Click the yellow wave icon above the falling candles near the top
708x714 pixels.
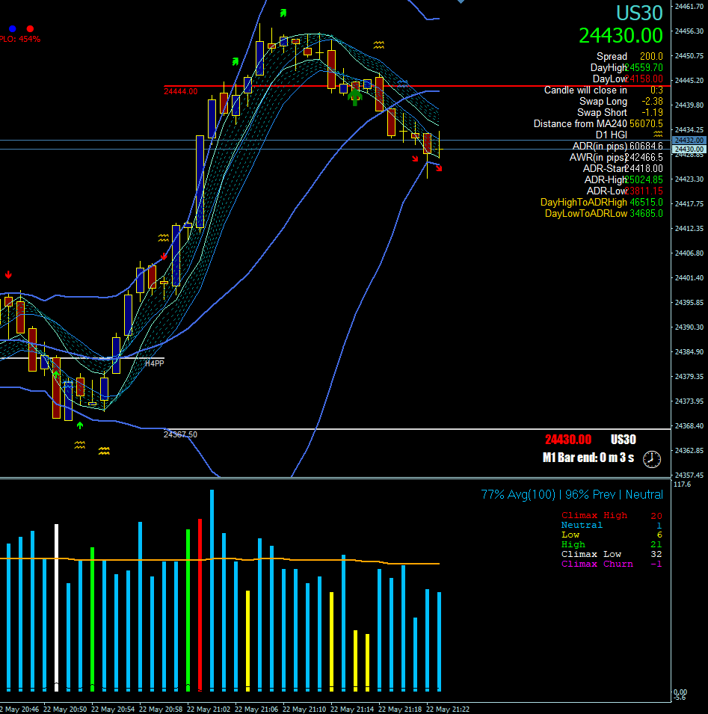pyautogui.click(x=379, y=45)
